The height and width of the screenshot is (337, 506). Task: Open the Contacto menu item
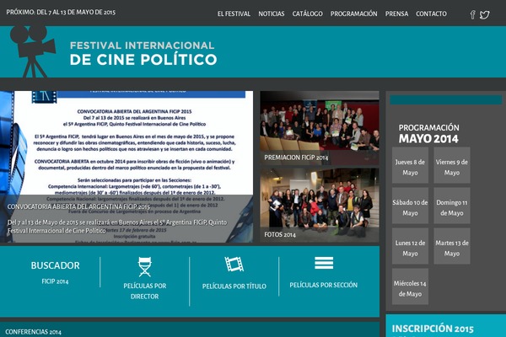coord(431,13)
